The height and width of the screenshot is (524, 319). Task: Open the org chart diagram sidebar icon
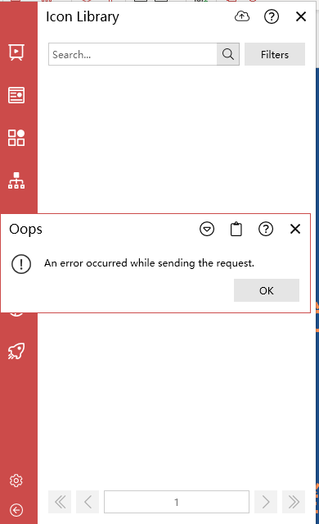(16, 180)
